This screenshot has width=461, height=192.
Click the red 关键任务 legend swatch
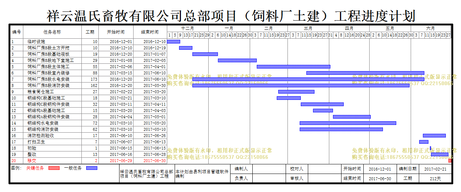(54, 168)
